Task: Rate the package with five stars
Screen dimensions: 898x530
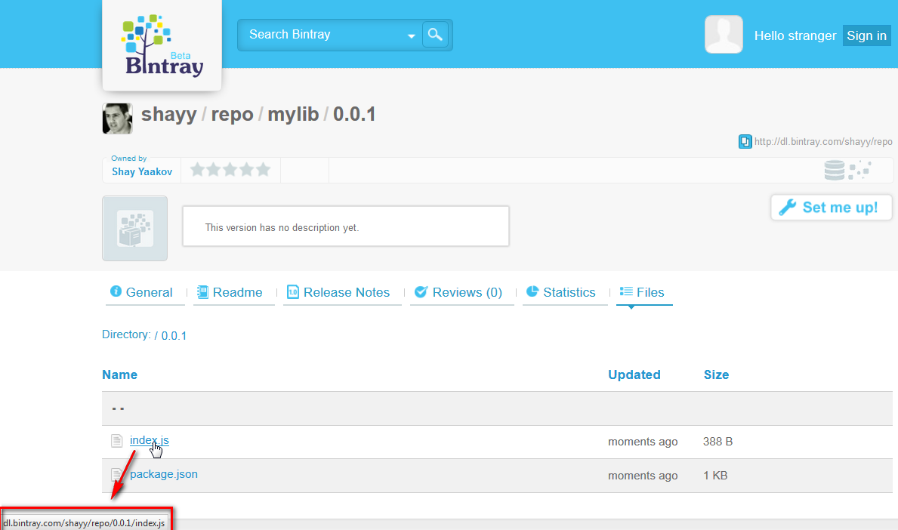Action: (x=263, y=170)
